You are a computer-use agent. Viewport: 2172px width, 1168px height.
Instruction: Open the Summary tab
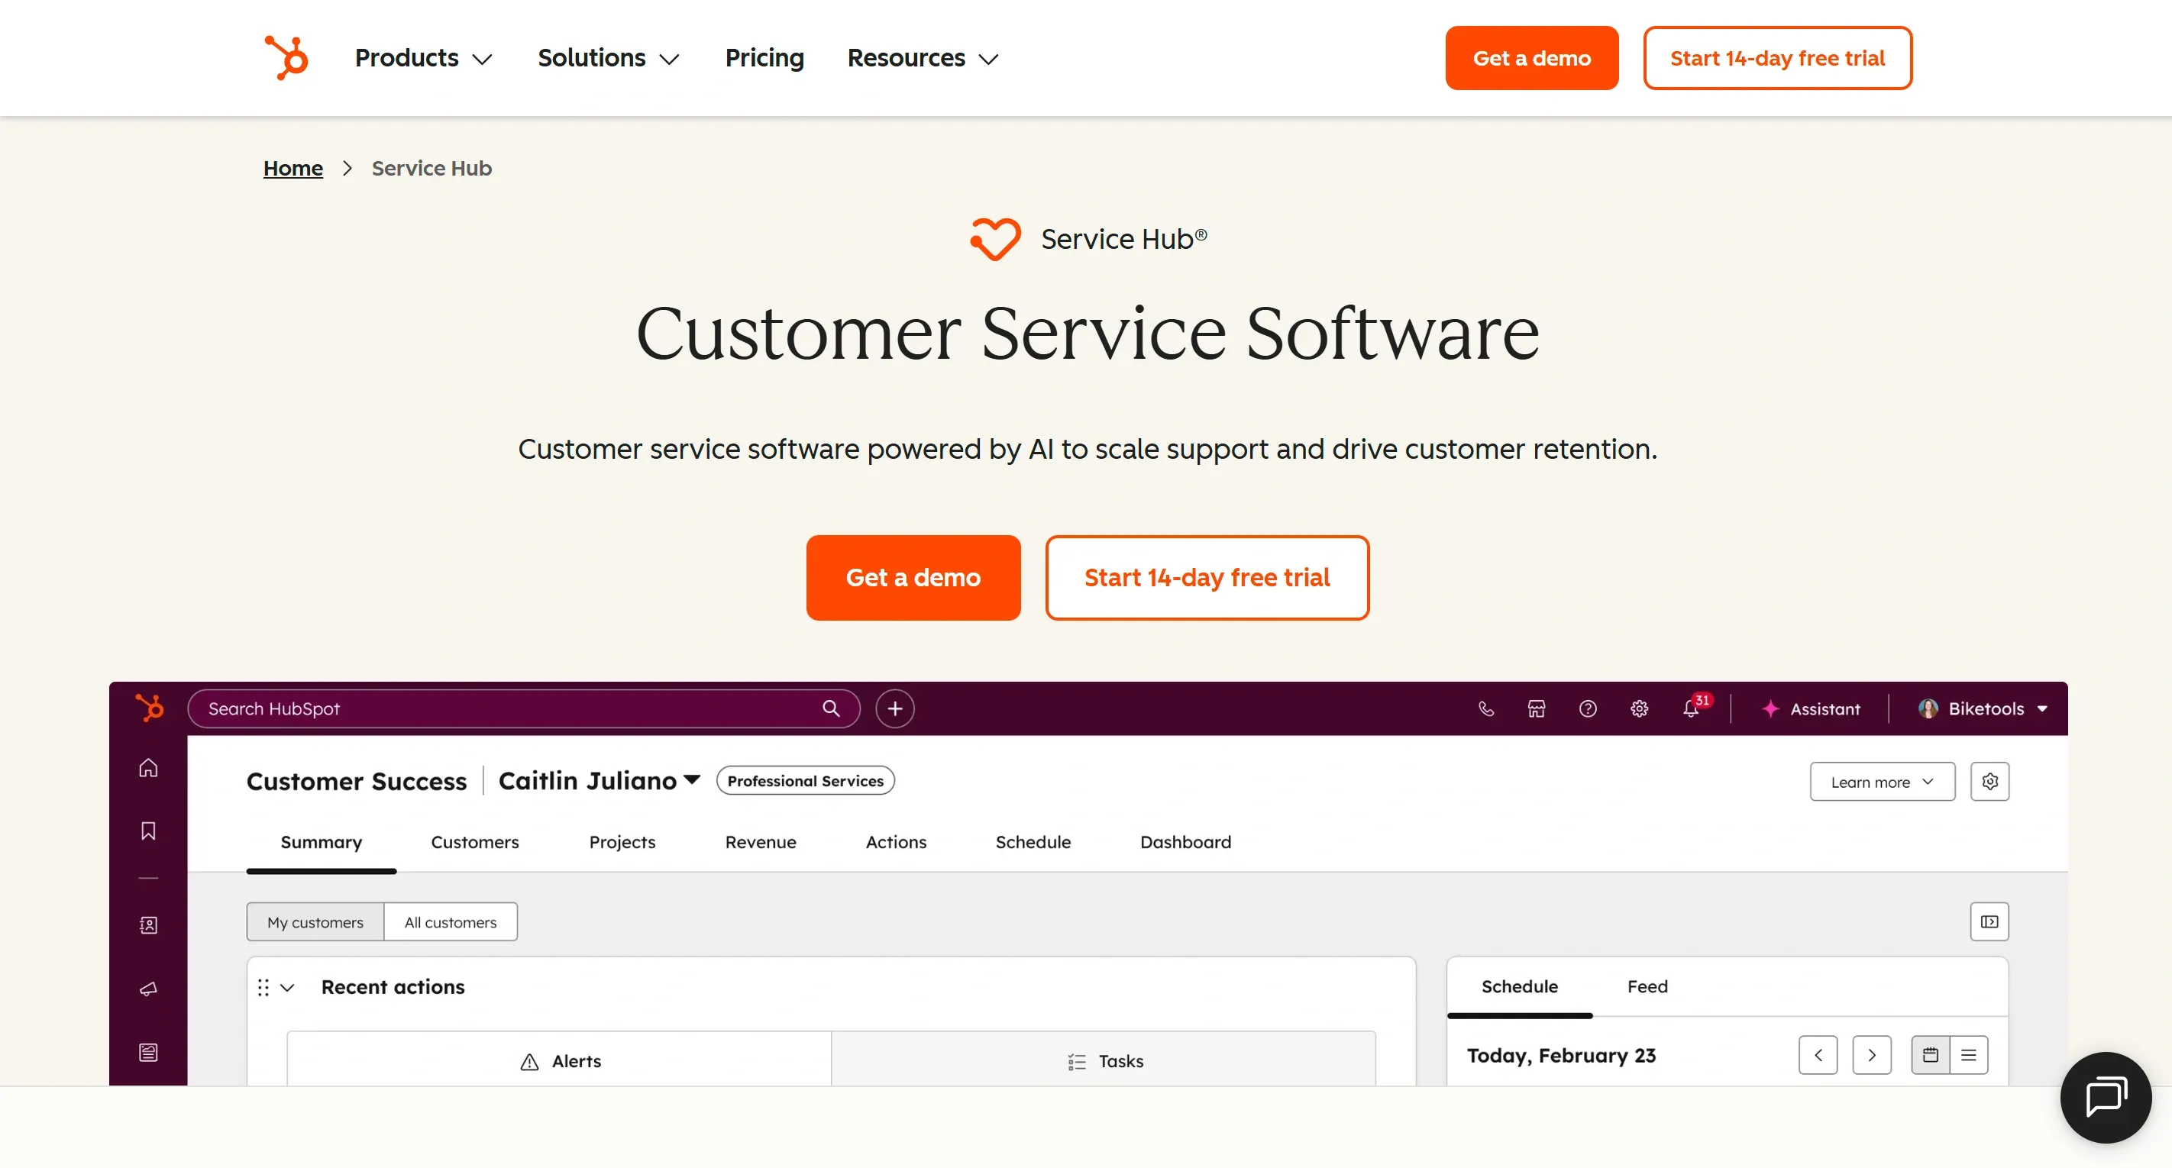tap(322, 842)
